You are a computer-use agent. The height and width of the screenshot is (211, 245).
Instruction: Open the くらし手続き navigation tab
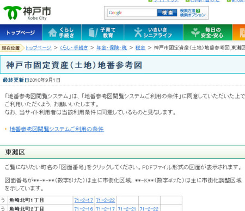[62, 32]
